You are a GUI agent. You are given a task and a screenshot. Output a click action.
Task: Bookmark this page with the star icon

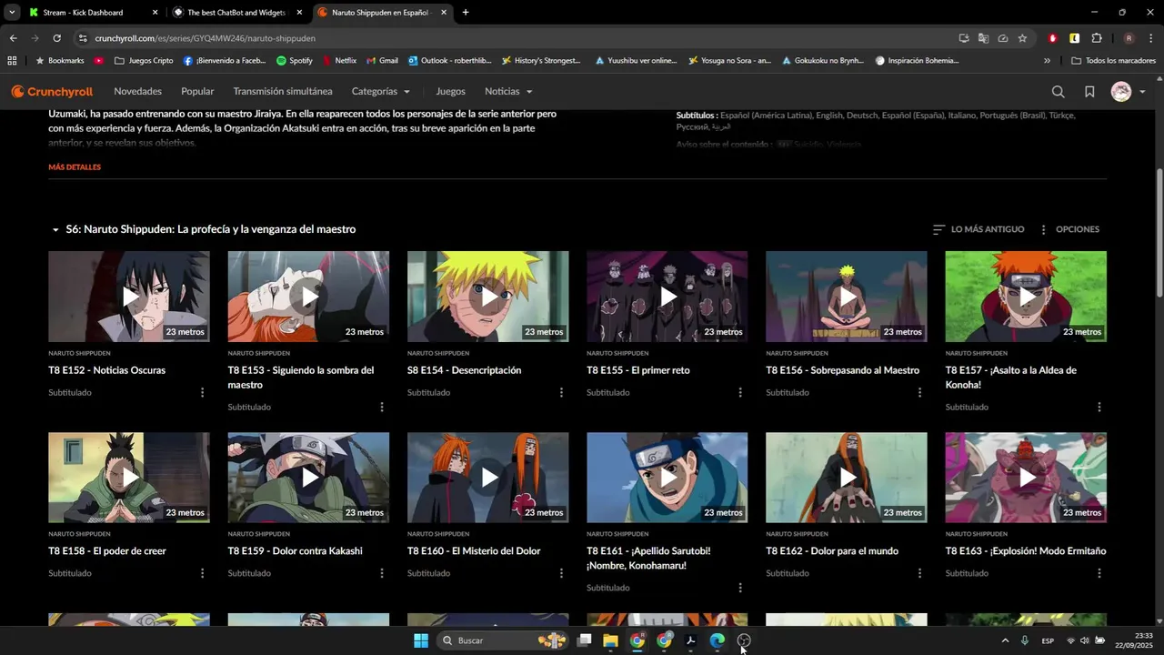point(1022,38)
